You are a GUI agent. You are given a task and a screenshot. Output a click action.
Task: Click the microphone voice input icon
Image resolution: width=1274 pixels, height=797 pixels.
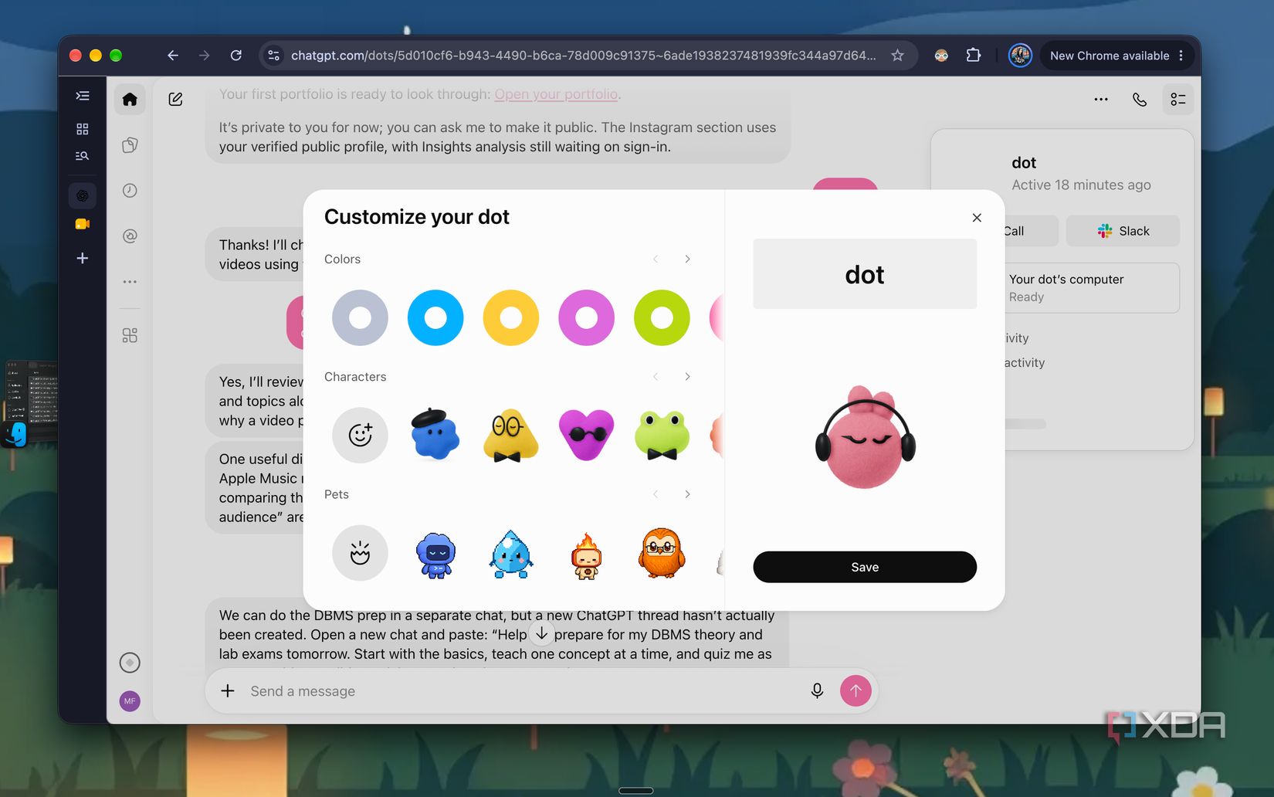pyautogui.click(x=817, y=690)
